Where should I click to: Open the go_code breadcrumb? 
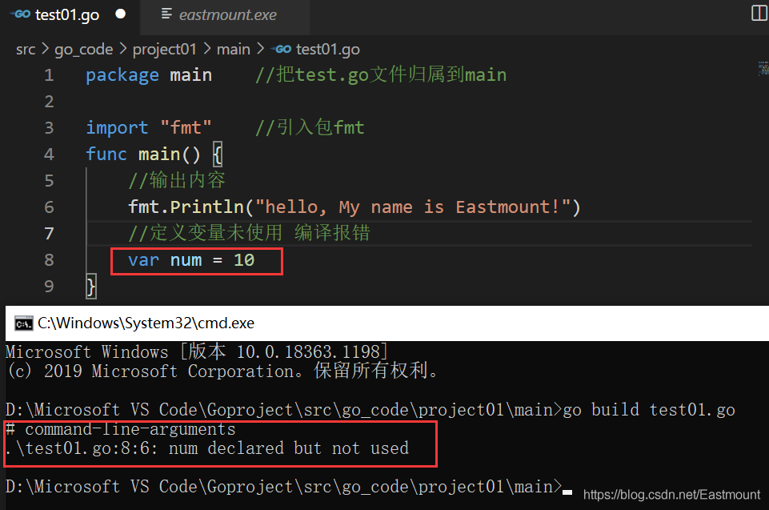click(83, 50)
